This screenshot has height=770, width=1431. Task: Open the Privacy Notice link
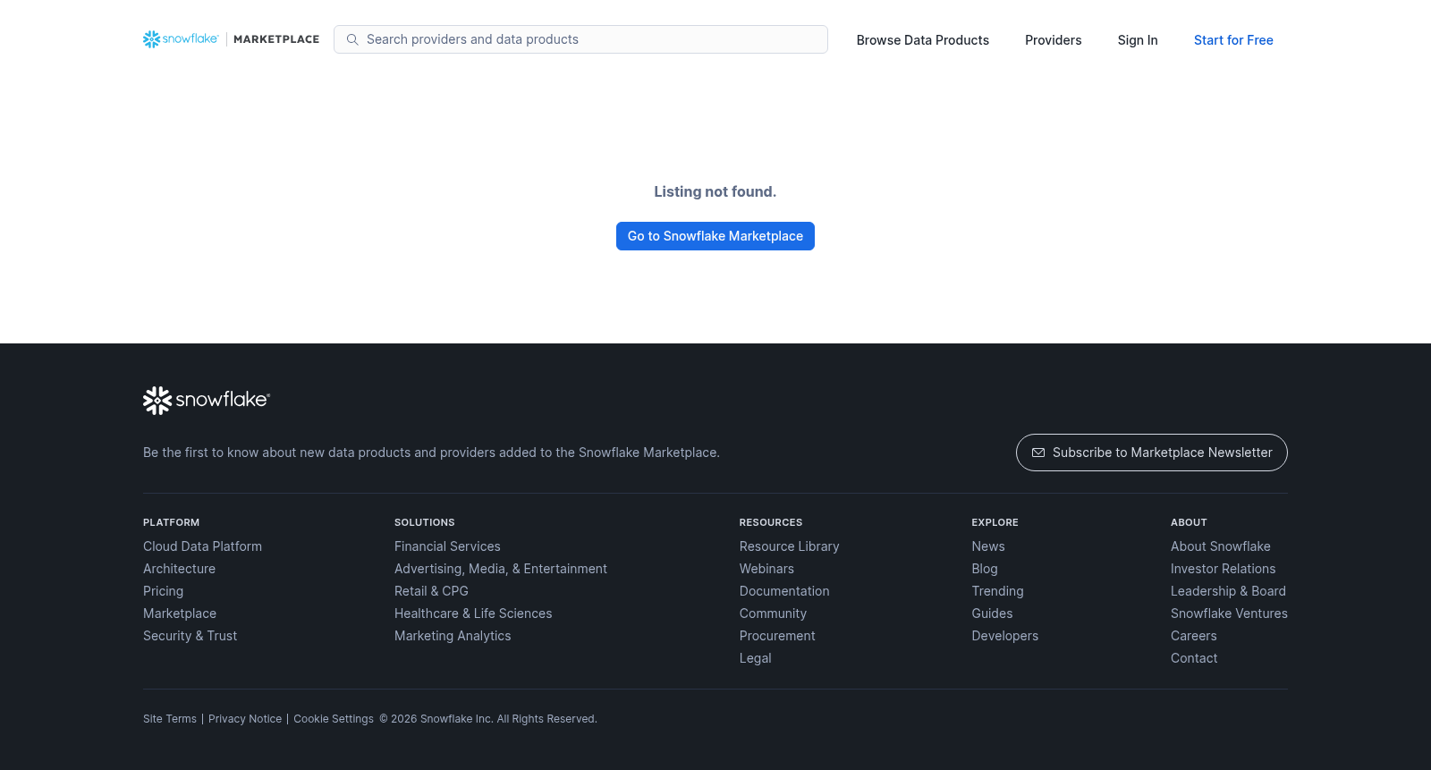(x=245, y=719)
